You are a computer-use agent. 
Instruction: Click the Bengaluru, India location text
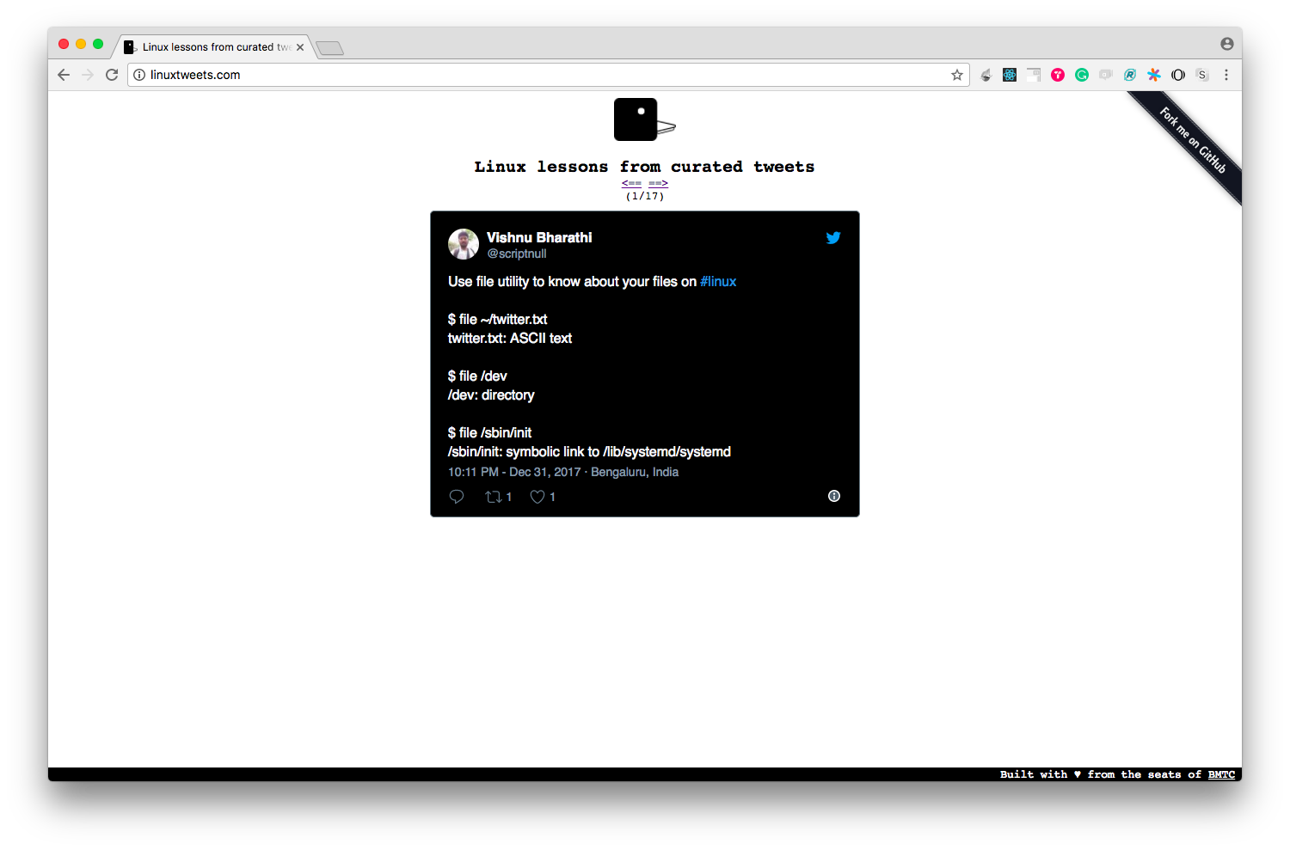(x=635, y=472)
